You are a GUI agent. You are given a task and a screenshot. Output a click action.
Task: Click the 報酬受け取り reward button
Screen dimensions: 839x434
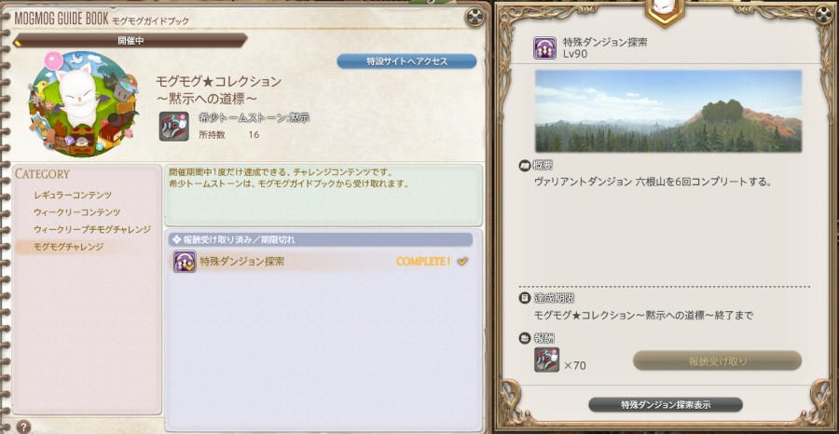pos(718,360)
